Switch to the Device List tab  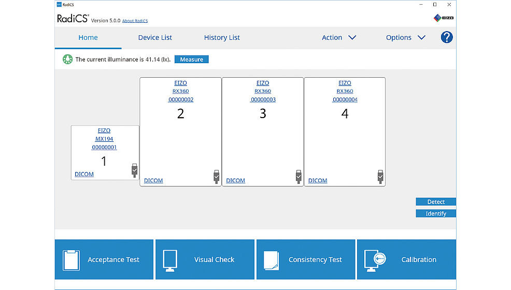click(x=155, y=38)
